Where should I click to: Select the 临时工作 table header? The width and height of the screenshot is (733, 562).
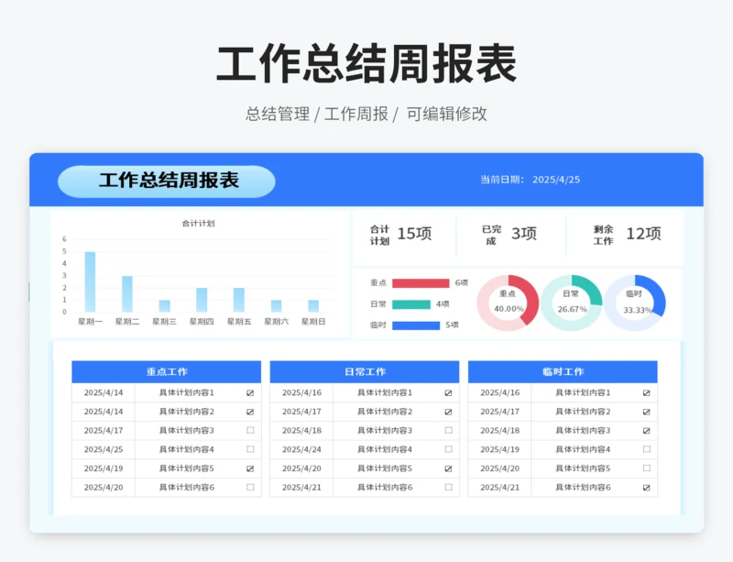[563, 371]
